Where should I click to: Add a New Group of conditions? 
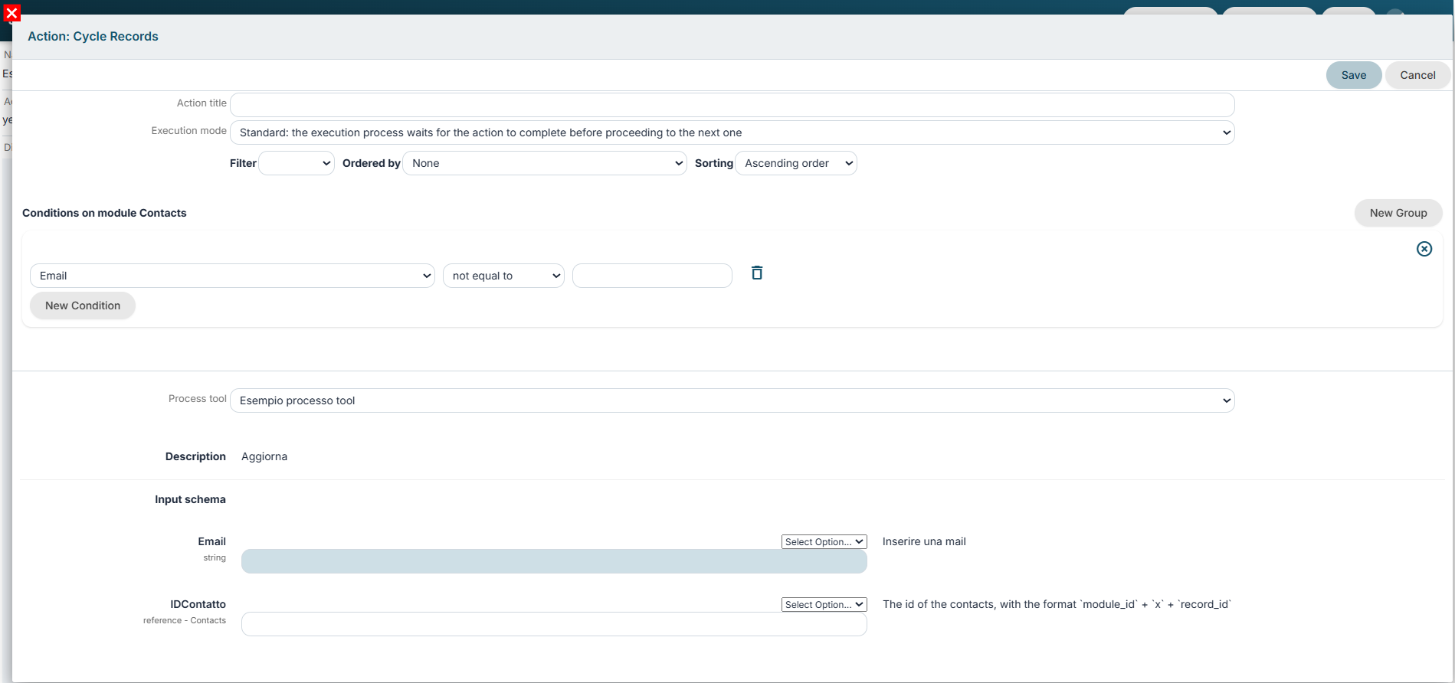[1398, 213]
